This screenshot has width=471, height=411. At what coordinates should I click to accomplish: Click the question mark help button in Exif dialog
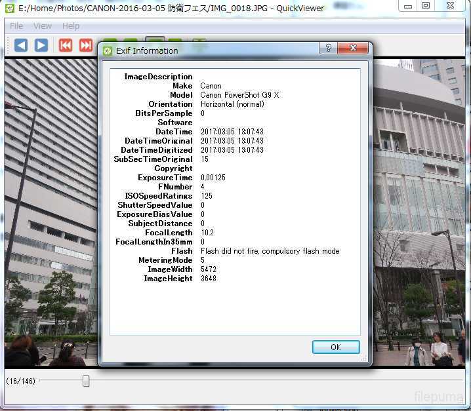[329, 49]
